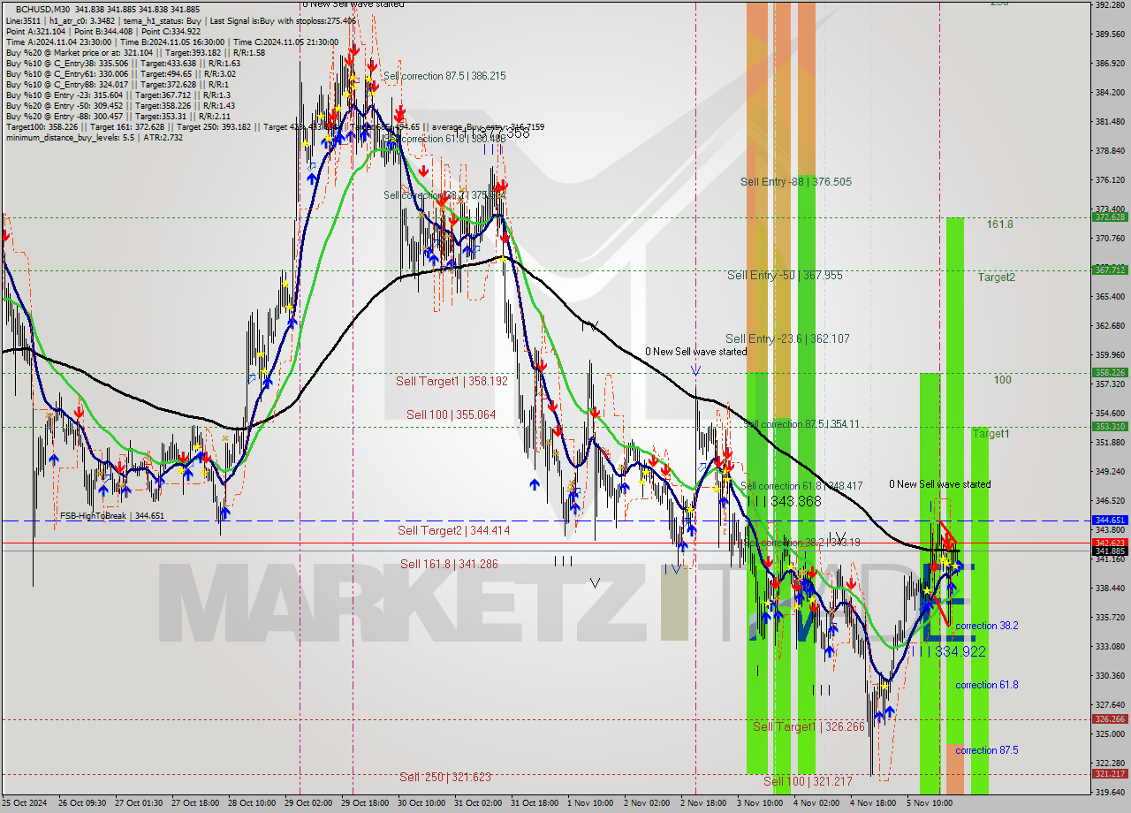The width and height of the screenshot is (1131, 813).
Task: Click the blue 'correction 87.5' label
Action: pos(987,750)
